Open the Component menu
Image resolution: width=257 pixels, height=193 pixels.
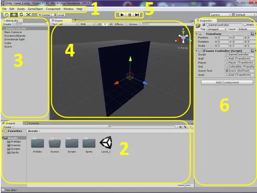coord(53,9)
